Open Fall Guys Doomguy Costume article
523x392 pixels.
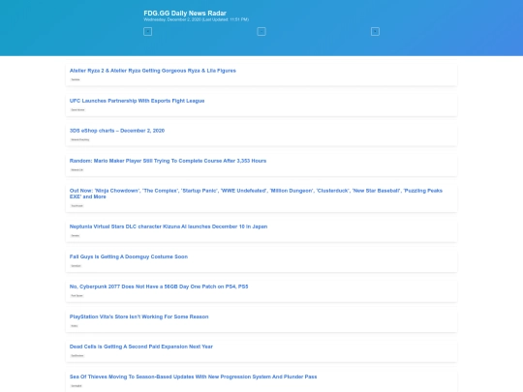129,256
